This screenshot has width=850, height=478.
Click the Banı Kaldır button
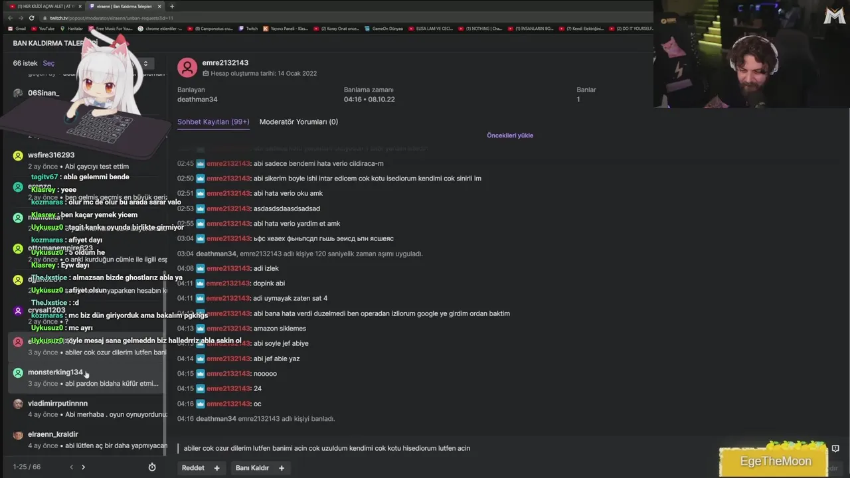(252, 468)
